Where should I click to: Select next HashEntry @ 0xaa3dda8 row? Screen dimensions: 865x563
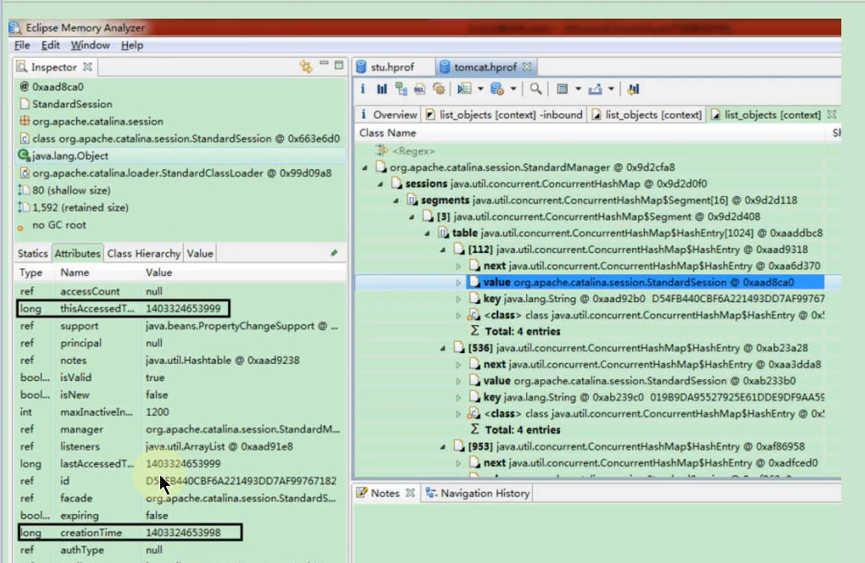pos(646,365)
